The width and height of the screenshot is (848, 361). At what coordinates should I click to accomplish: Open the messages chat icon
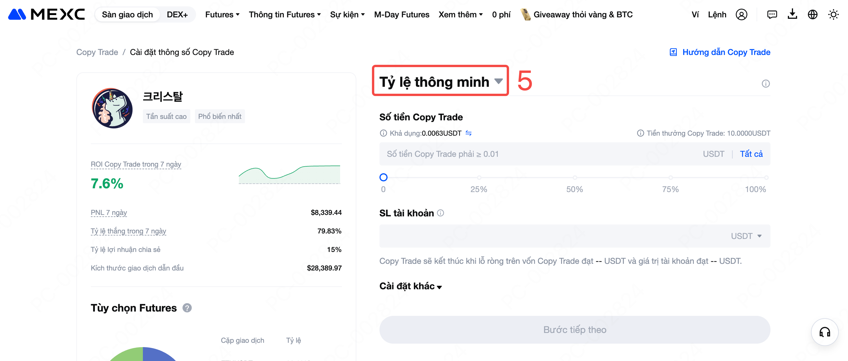coord(772,14)
